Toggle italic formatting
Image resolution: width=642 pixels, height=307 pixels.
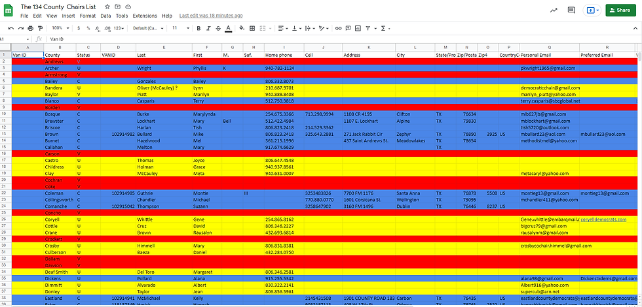[208, 28]
